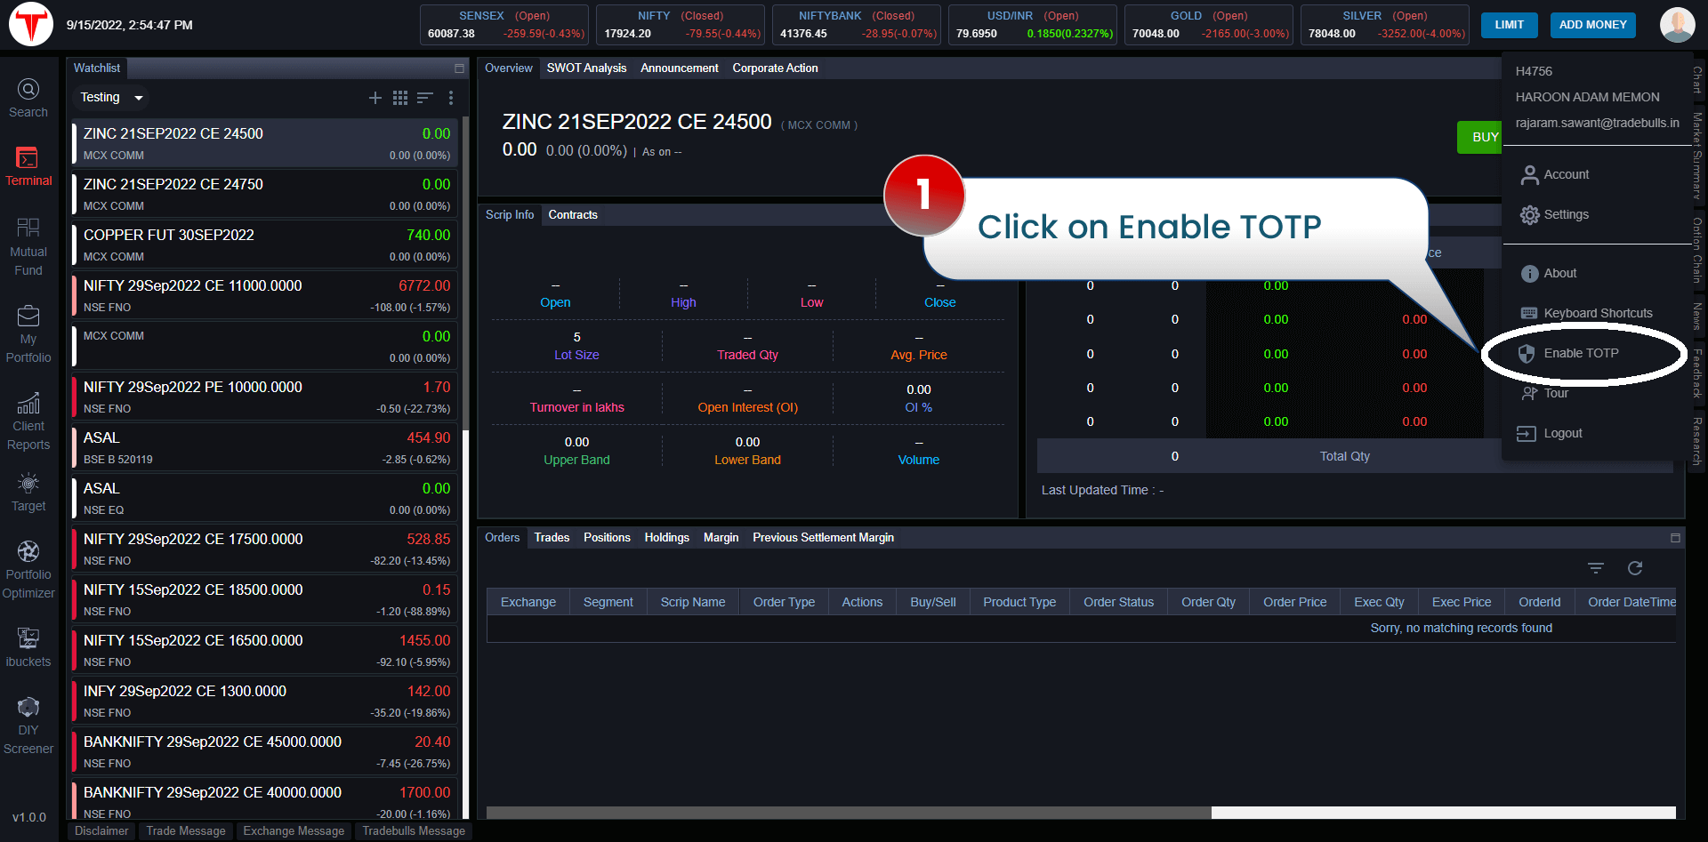Image resolution: width=1708 pixels, height=842 pixels.
Task: Open the watchlist sort options
Action: point(425,98)
